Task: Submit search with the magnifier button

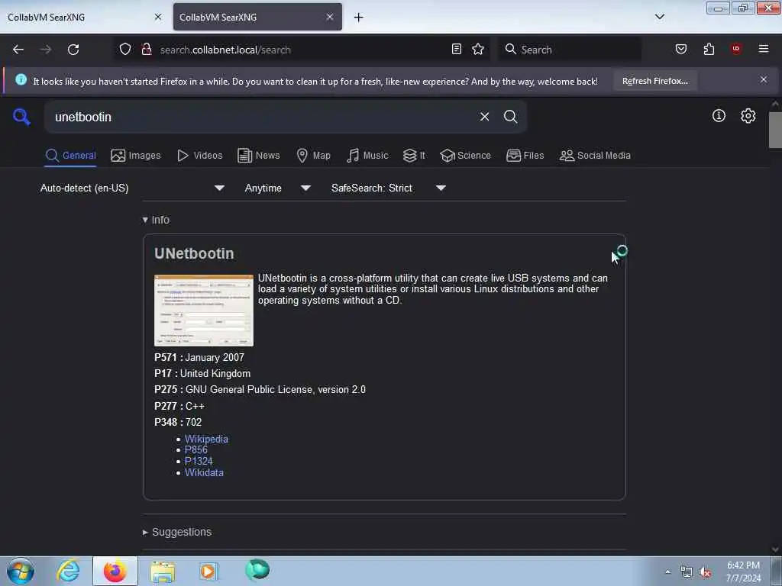Action: click(x=510, y=117)
